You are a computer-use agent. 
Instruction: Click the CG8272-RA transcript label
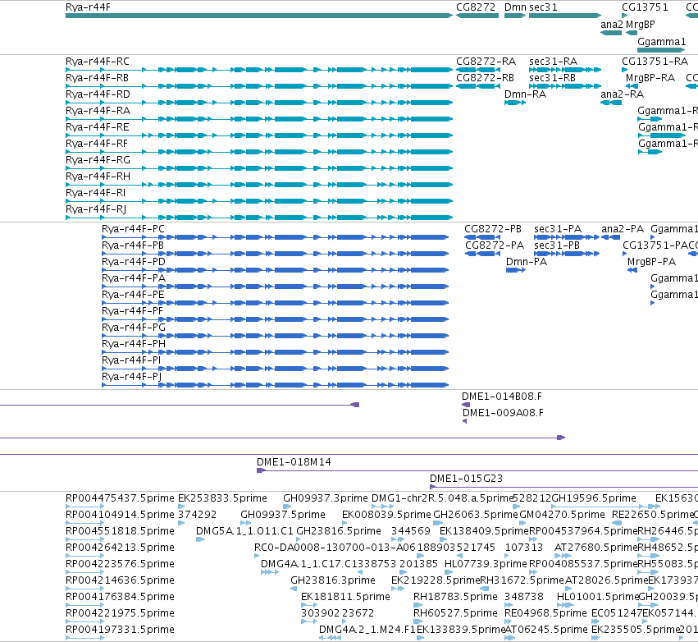[x=486, y=61]
